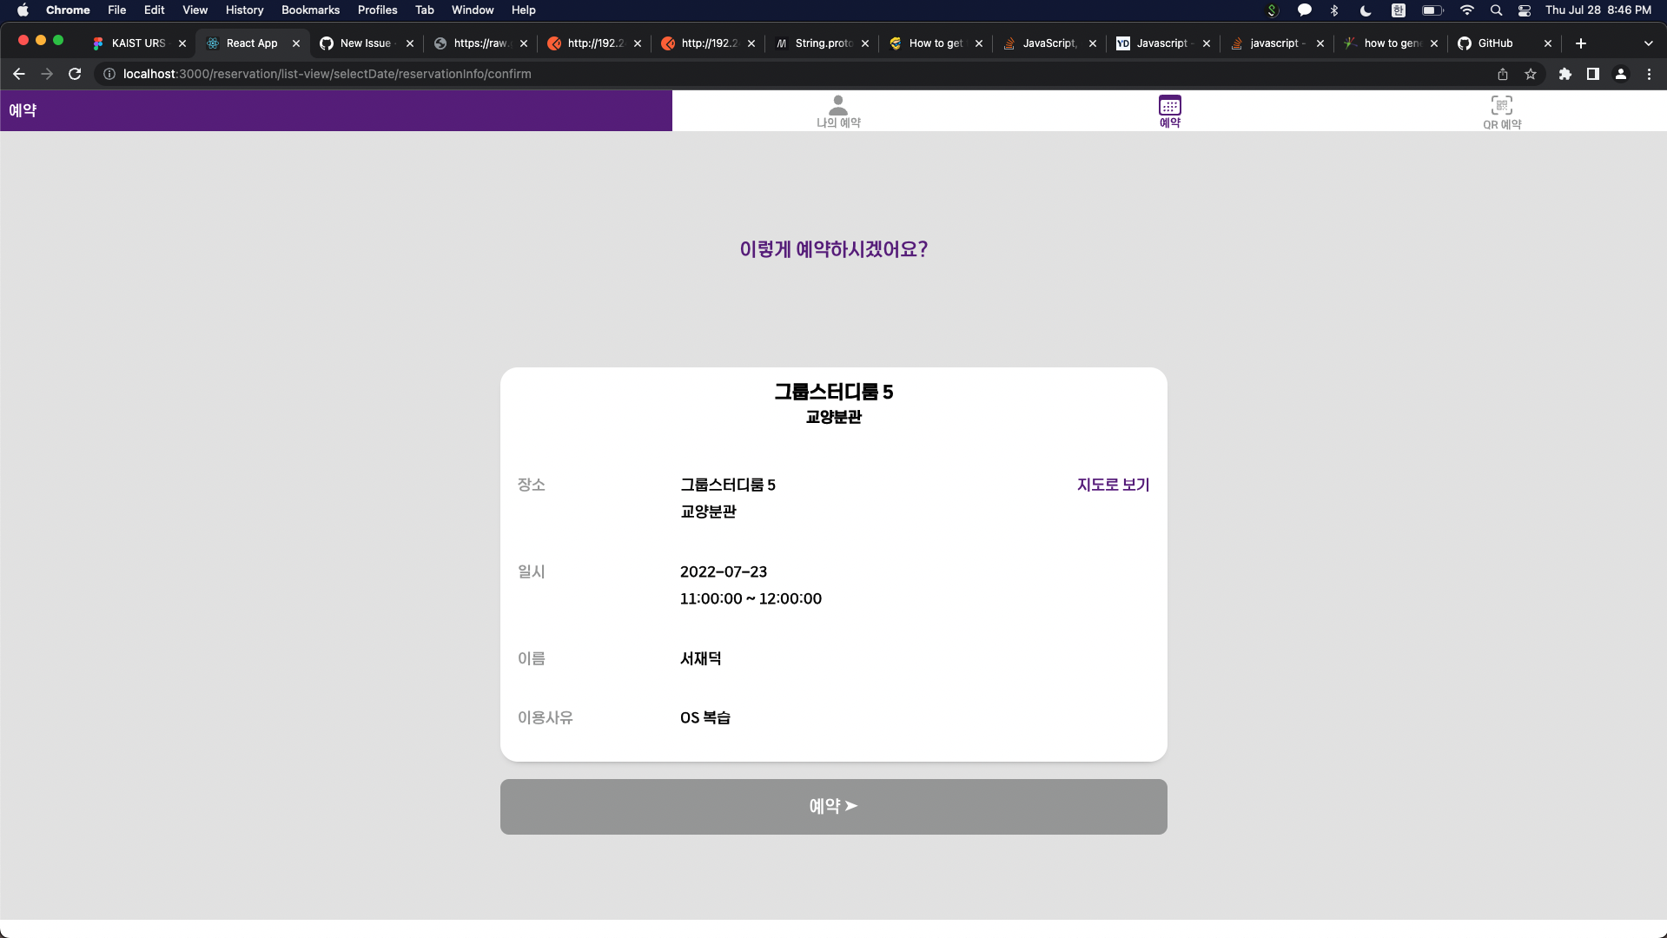Open Chrome three-dot menu
Screen dimensions: 1667x938
[1649, 74]
